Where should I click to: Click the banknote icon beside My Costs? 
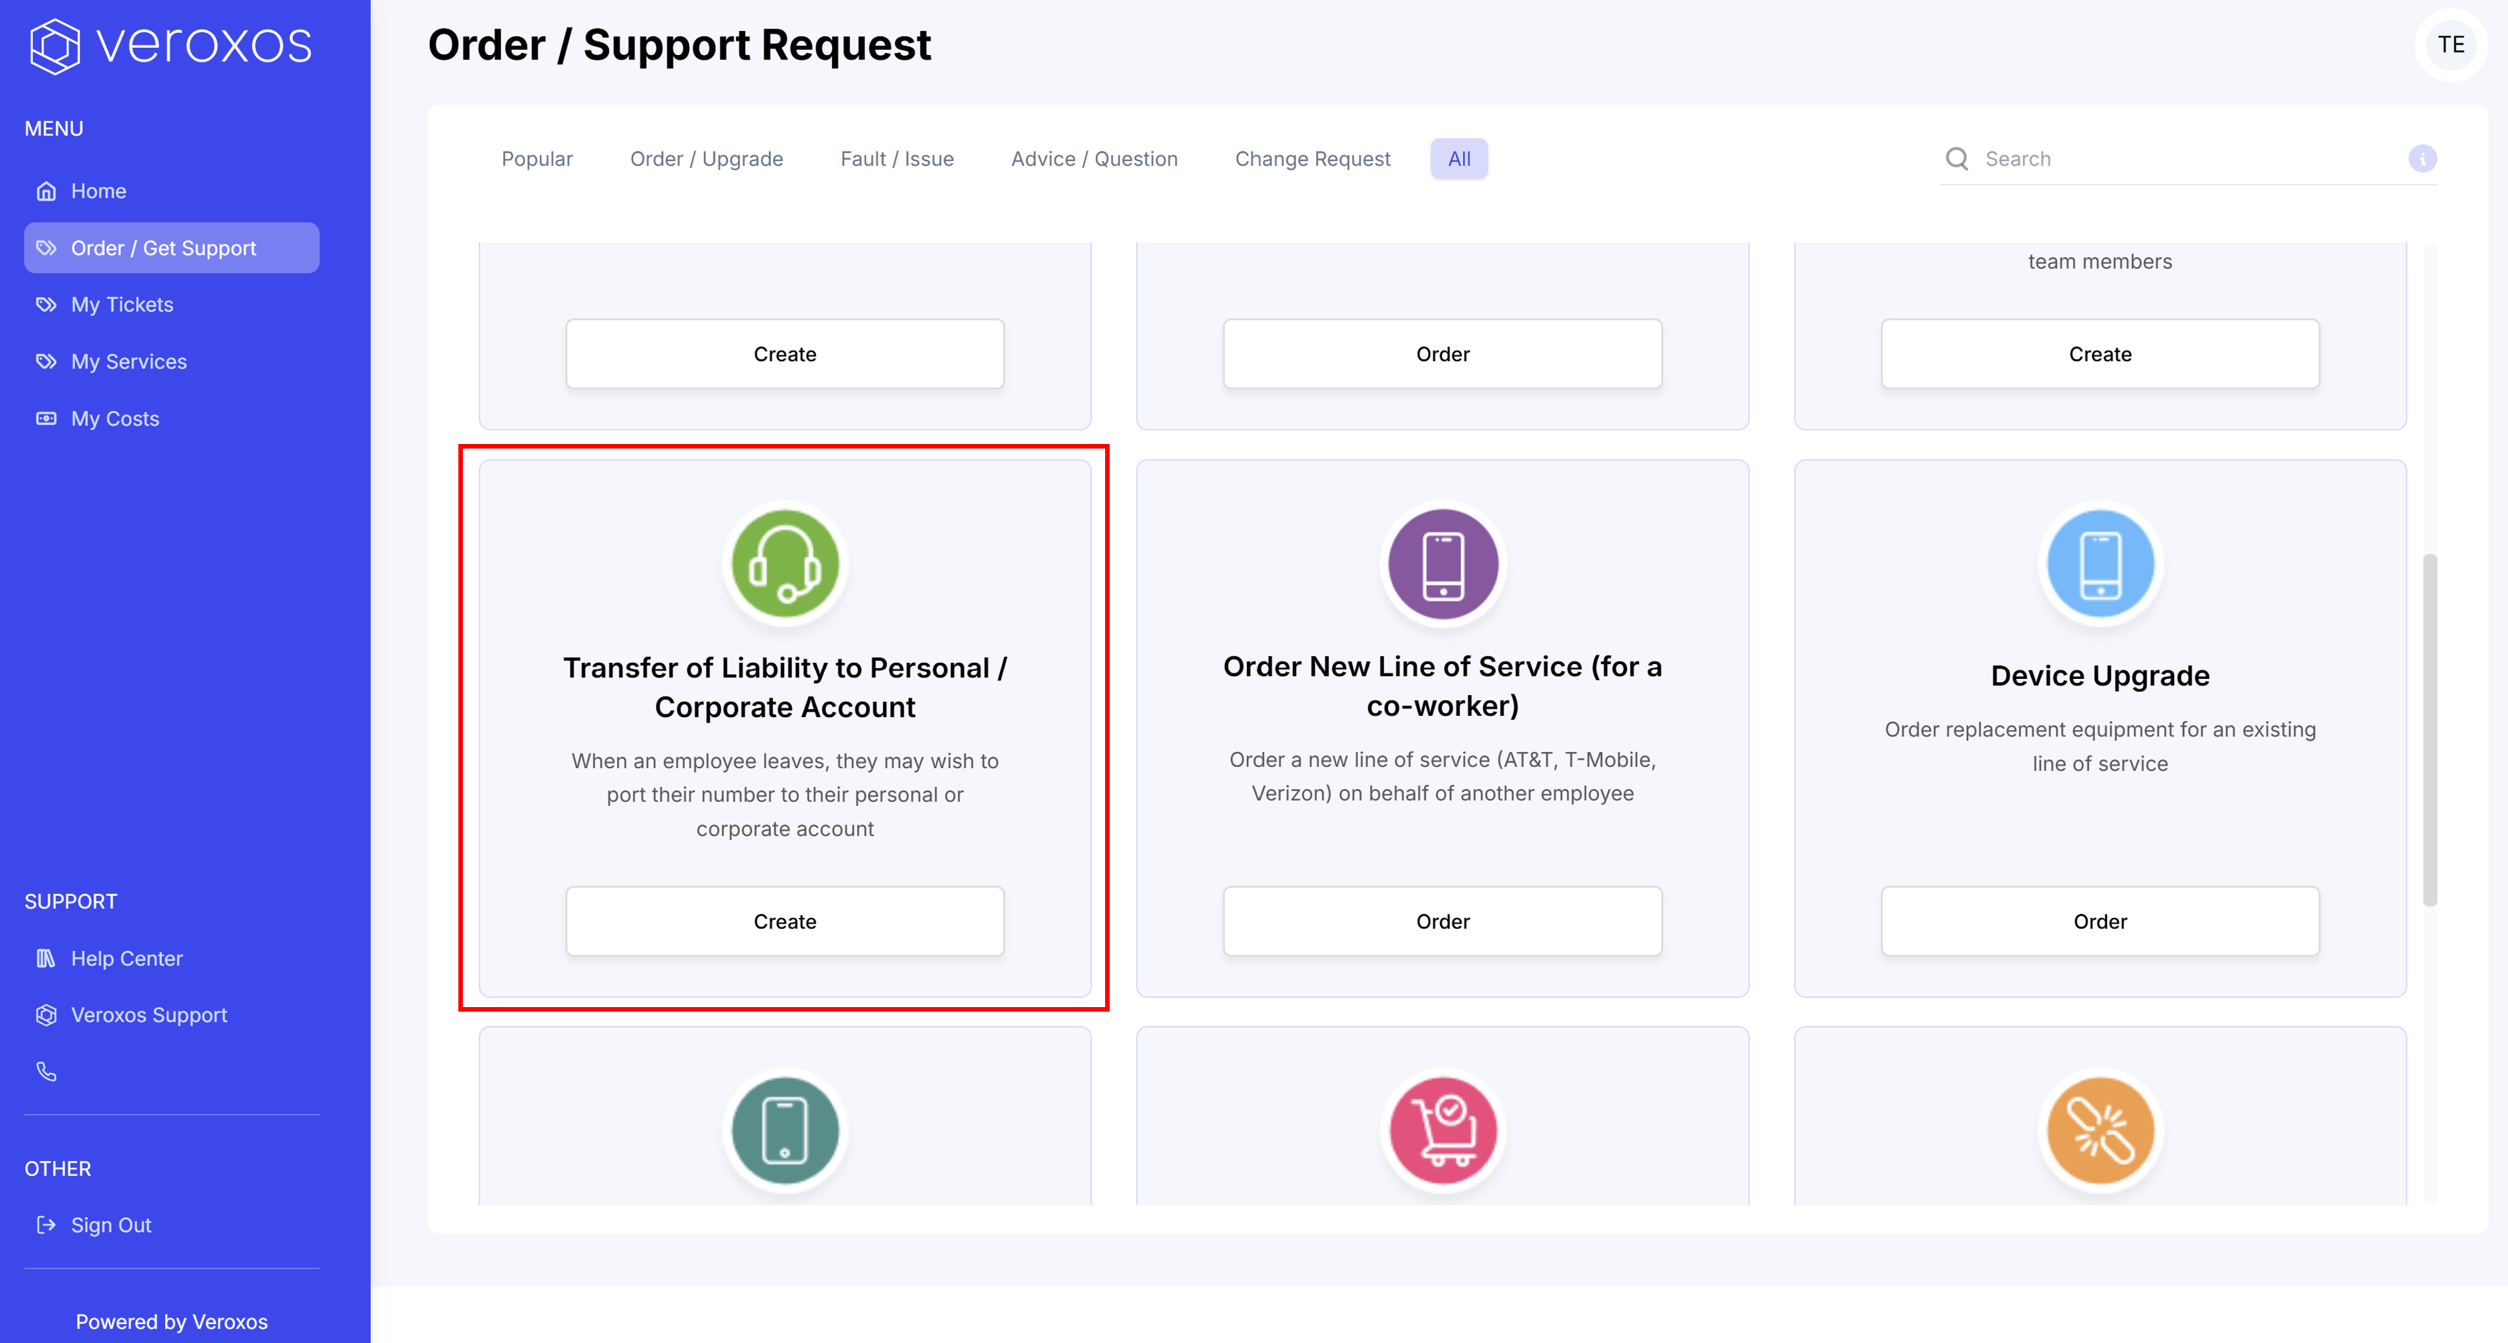pos(46,419)
